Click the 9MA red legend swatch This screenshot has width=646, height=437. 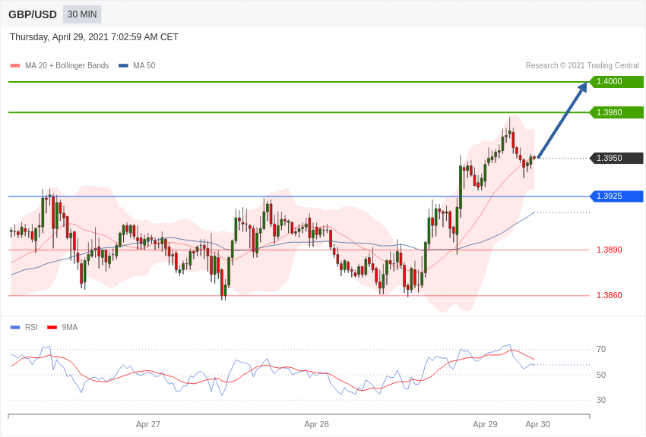pyautogui.click(x=52, y=328)
